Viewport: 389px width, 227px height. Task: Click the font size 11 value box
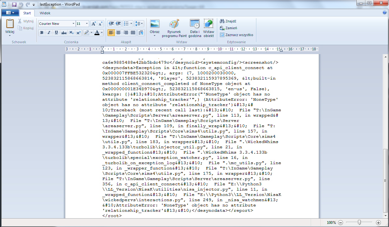click(x=80, y=24)
